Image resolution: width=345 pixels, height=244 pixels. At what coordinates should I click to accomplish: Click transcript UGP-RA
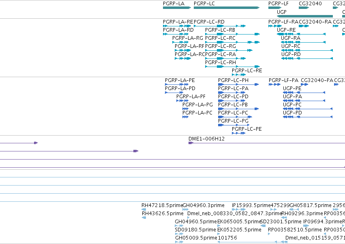coord(291,38)
